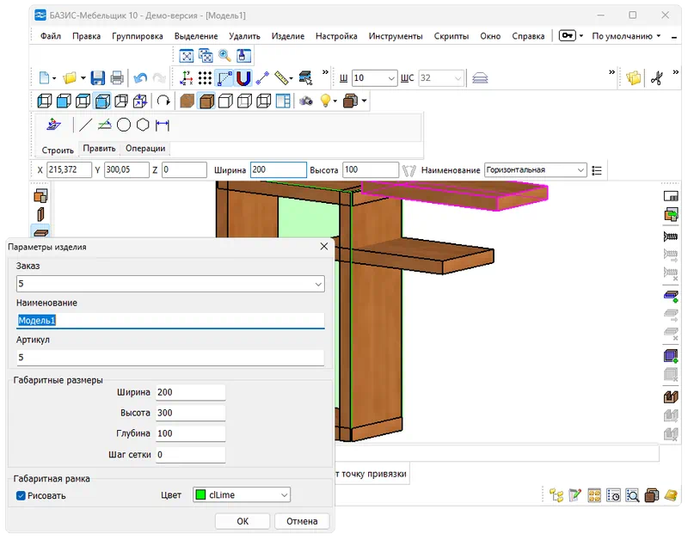Click the screw fastener icon in right sidebar

[671, 236]
